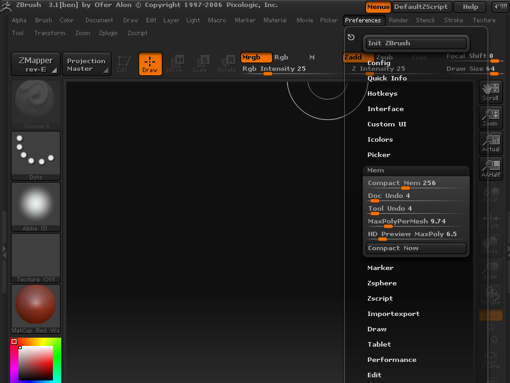Open the Material menu
510x383 pixels.
[x=275, y=20]
